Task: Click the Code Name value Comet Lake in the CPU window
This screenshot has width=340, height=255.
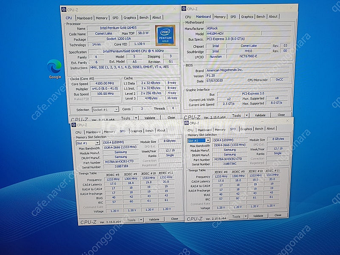Action: pyautogui.click(x=103, y=34)
